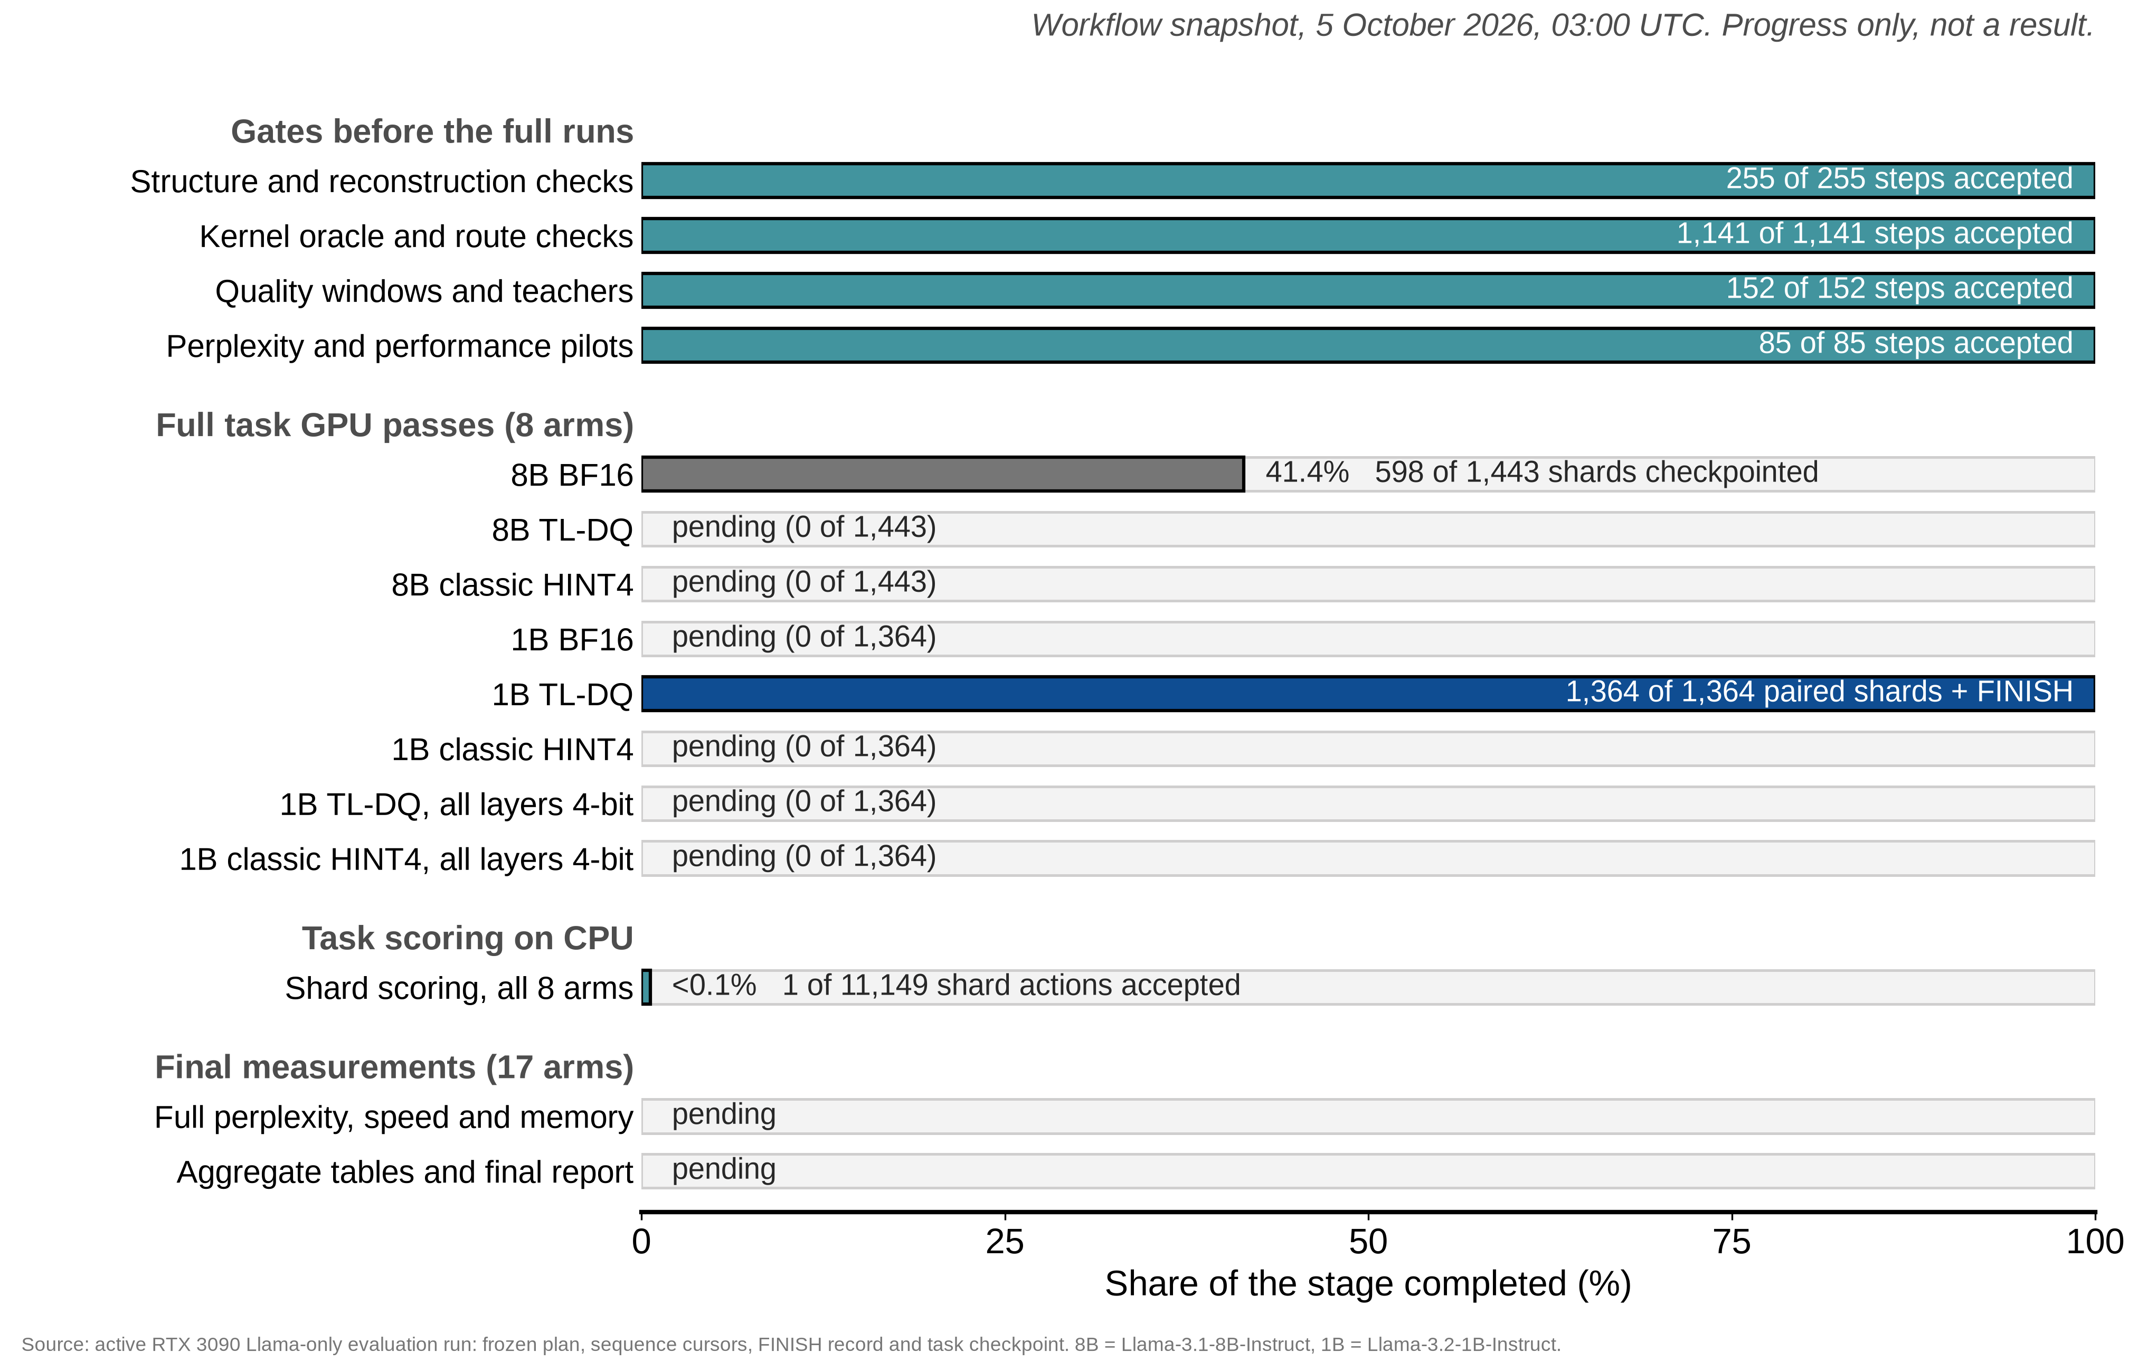Select the 1B TL-DQ all layers 4-bit bar
Screen dimensions: 2138x1362
(x=1367, y=803)
